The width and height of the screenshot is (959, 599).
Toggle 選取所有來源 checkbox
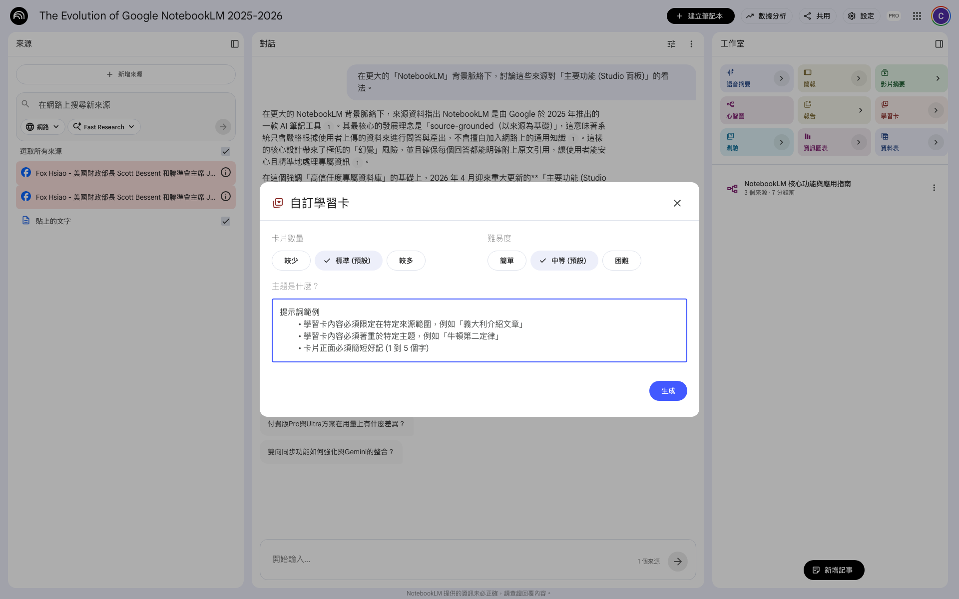(x=226, y=151)
